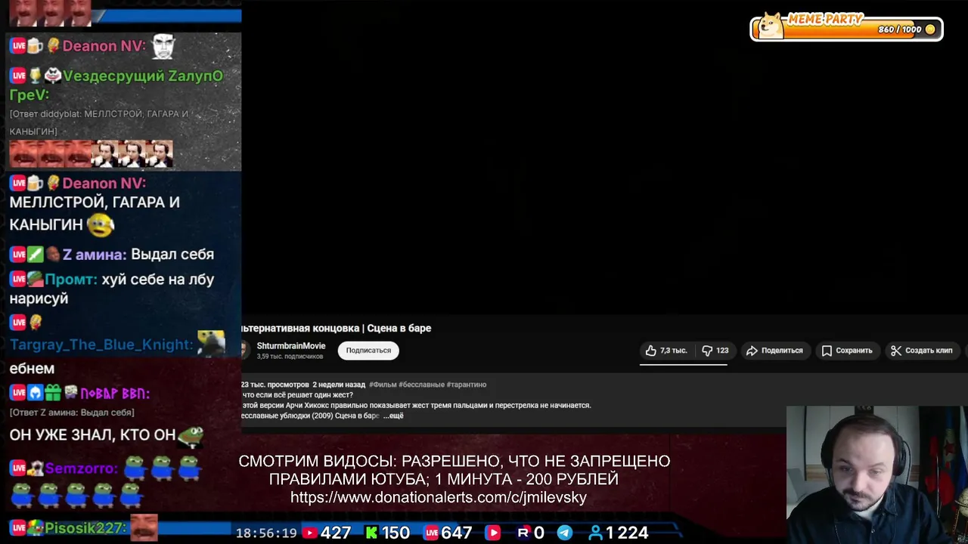Click the first Deanon NV chat username
The width and height of the screenshot is (968, 544).
[104, 46]
